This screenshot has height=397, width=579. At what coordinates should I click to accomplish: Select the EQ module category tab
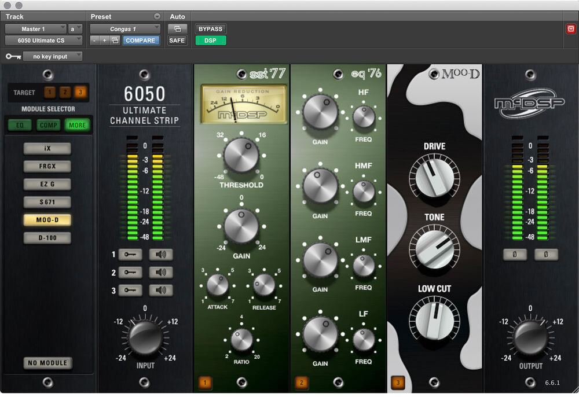[20, 124]
